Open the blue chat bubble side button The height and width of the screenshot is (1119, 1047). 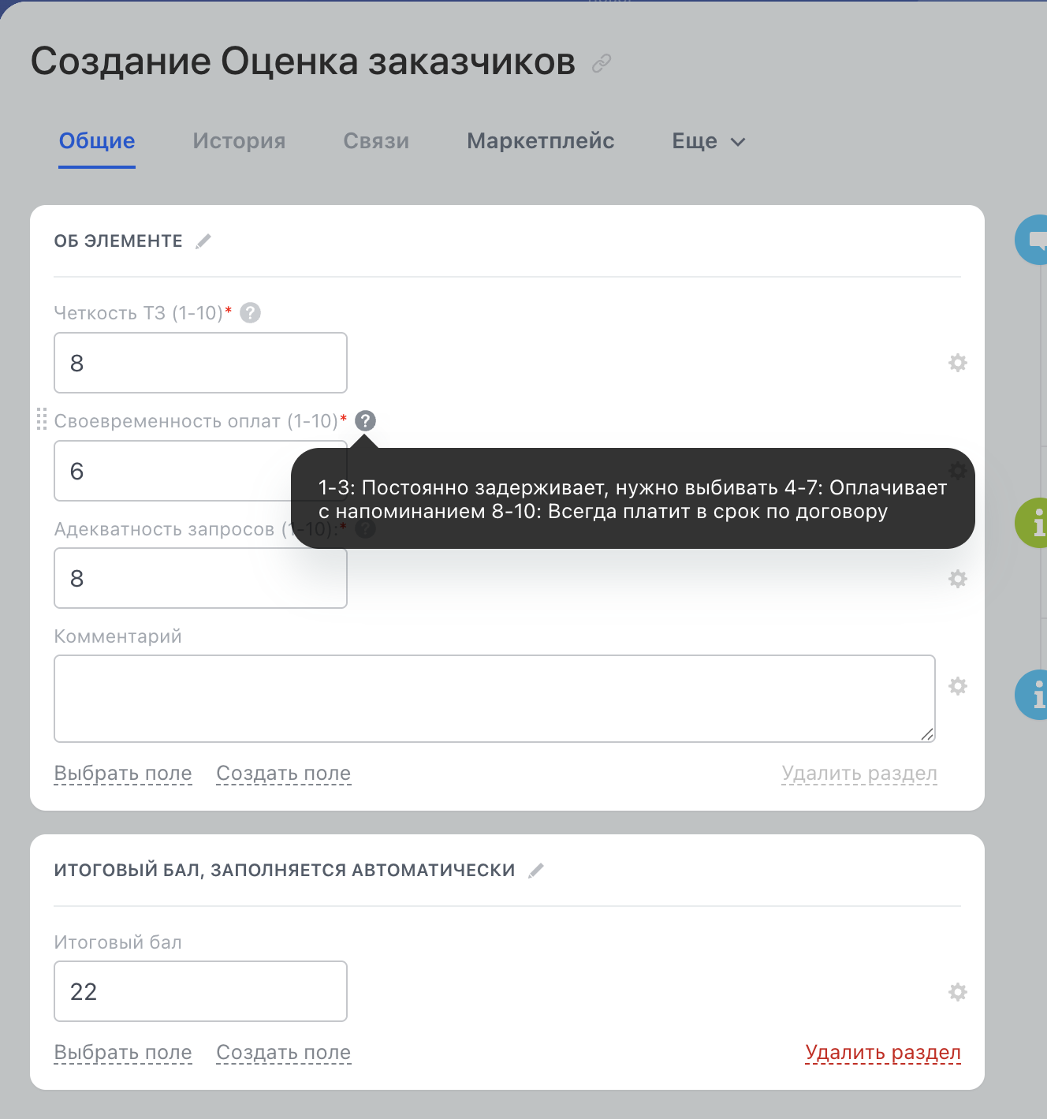1031,240
